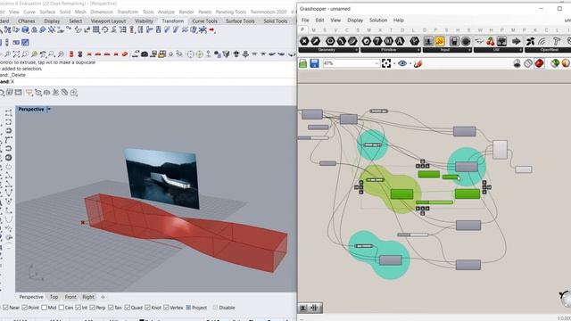
Task: Switch to the Viewport Layout toolbar tab
Action: point(108,21)
